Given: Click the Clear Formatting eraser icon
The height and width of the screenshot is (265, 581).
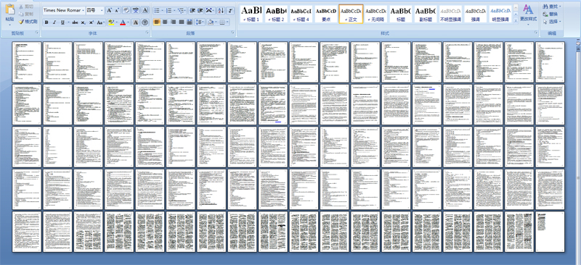Looking at the screenshot, I should (126, 10).
